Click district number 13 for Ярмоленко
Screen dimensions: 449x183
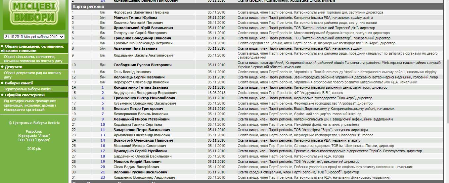[x=103, y=135]
